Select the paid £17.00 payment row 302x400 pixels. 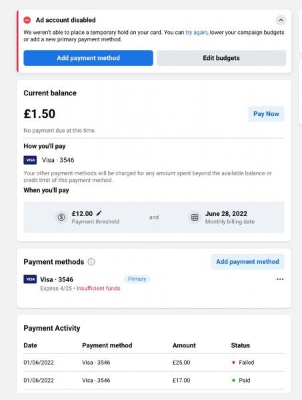point(154,381)
